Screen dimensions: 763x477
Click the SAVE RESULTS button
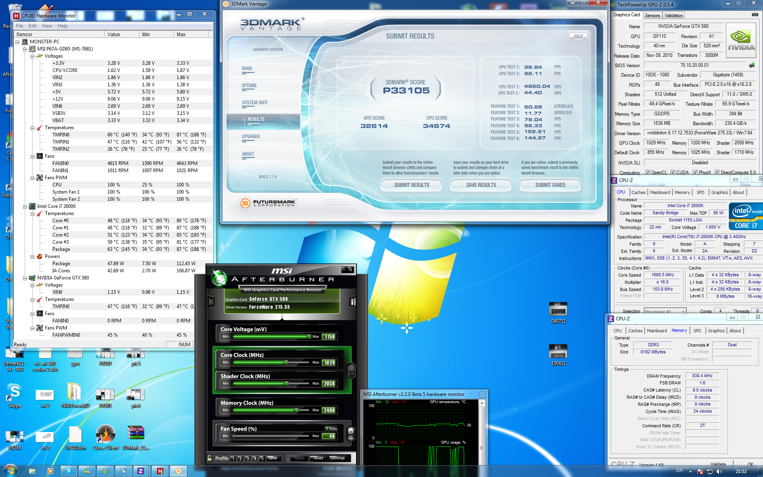[x=481, y=185]
